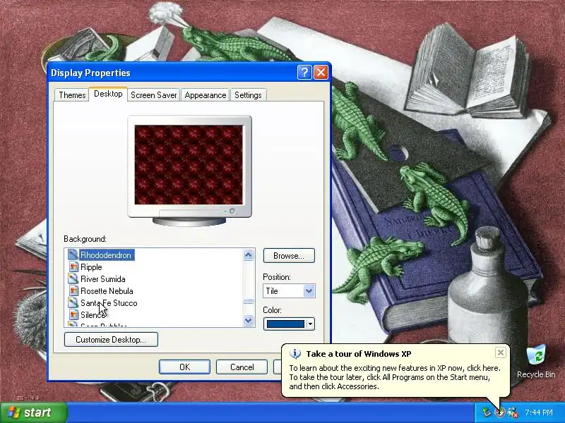Viewport: 565px width, 423px height.
Task: Close the Display Properties dialog
Action: click(321, 73)
